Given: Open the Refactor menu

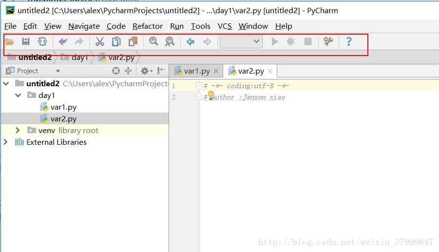Looking at the screenshot, I should click(x=148, y=26).
